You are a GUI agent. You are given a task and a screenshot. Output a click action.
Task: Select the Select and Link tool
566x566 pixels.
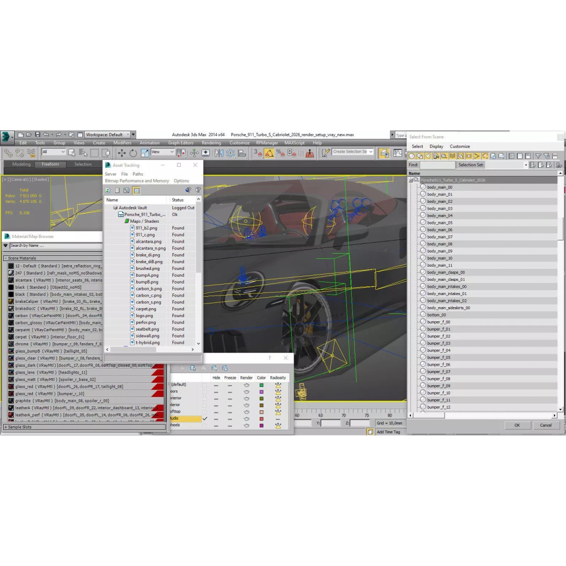8,154
